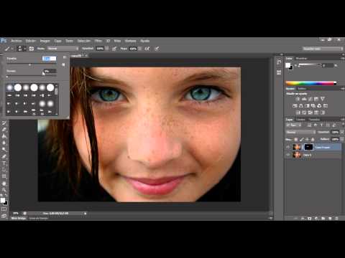The height and width of the screenshot is (258, 345).
Task: Select the black layer mask thumbnail
Action: pyautogui.click(x=308, y=147)
